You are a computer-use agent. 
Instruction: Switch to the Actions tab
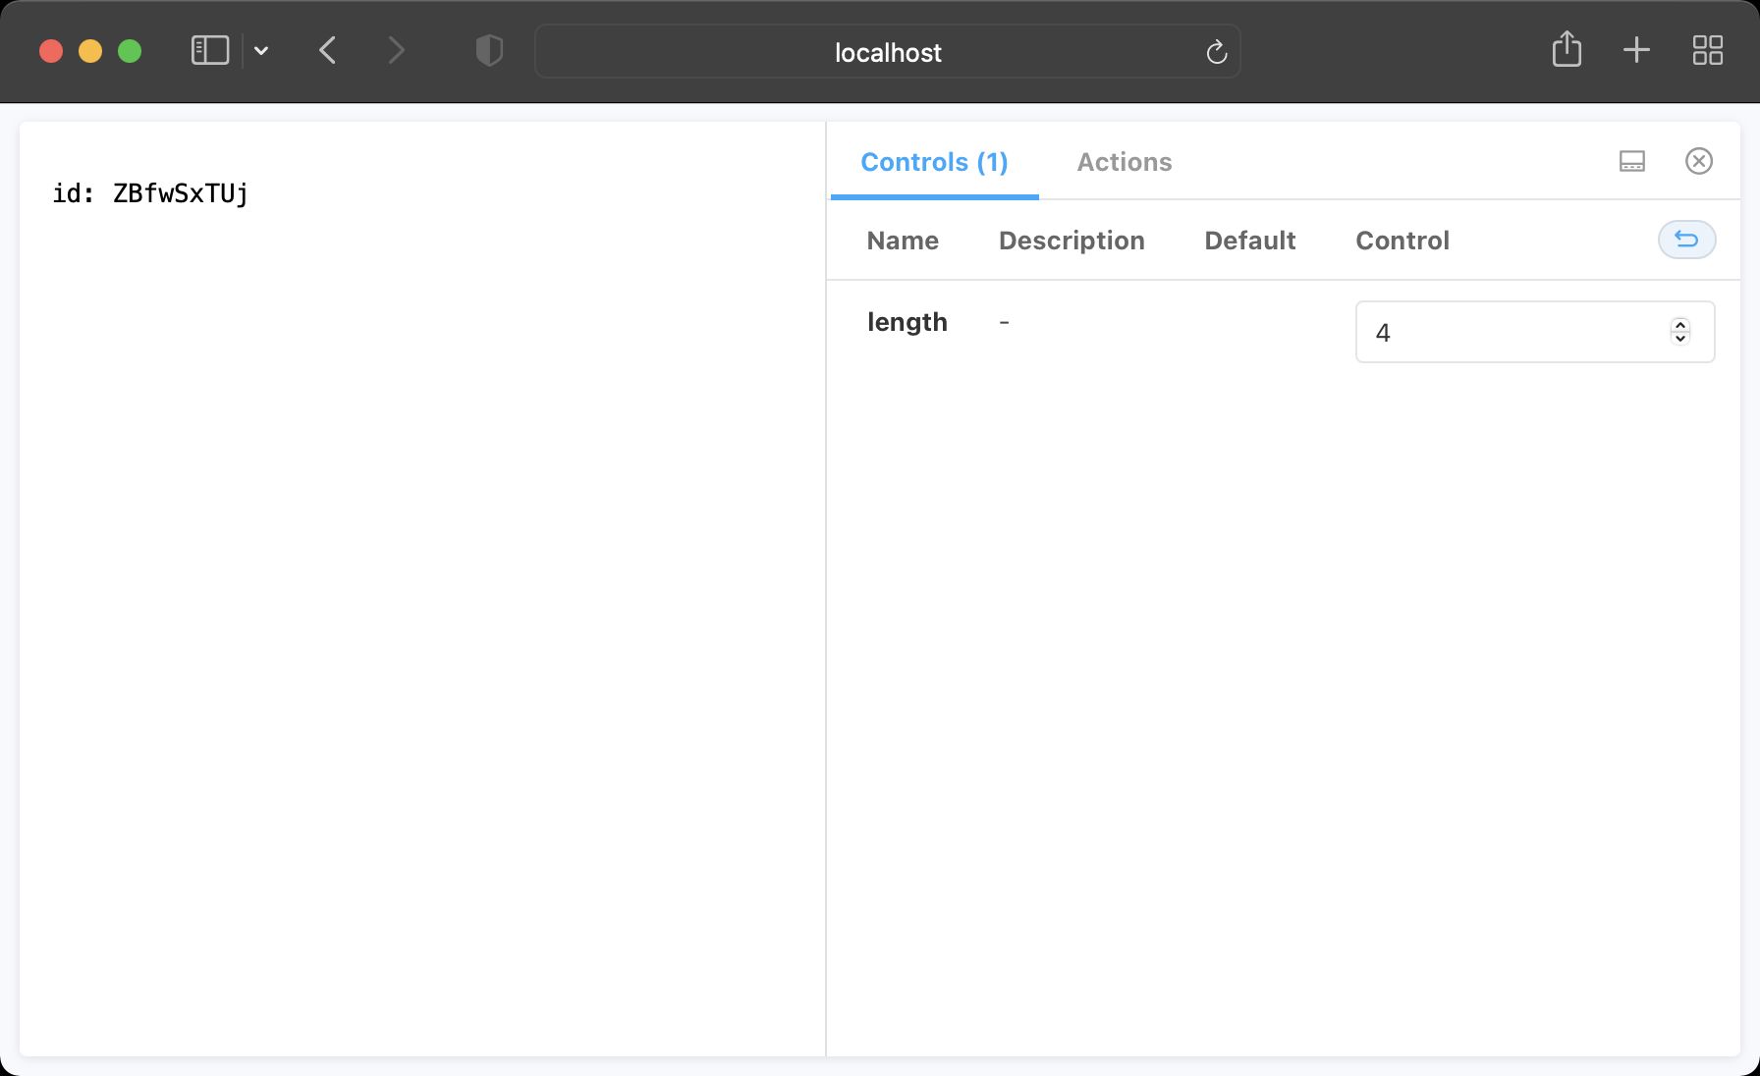(1124, 162)
